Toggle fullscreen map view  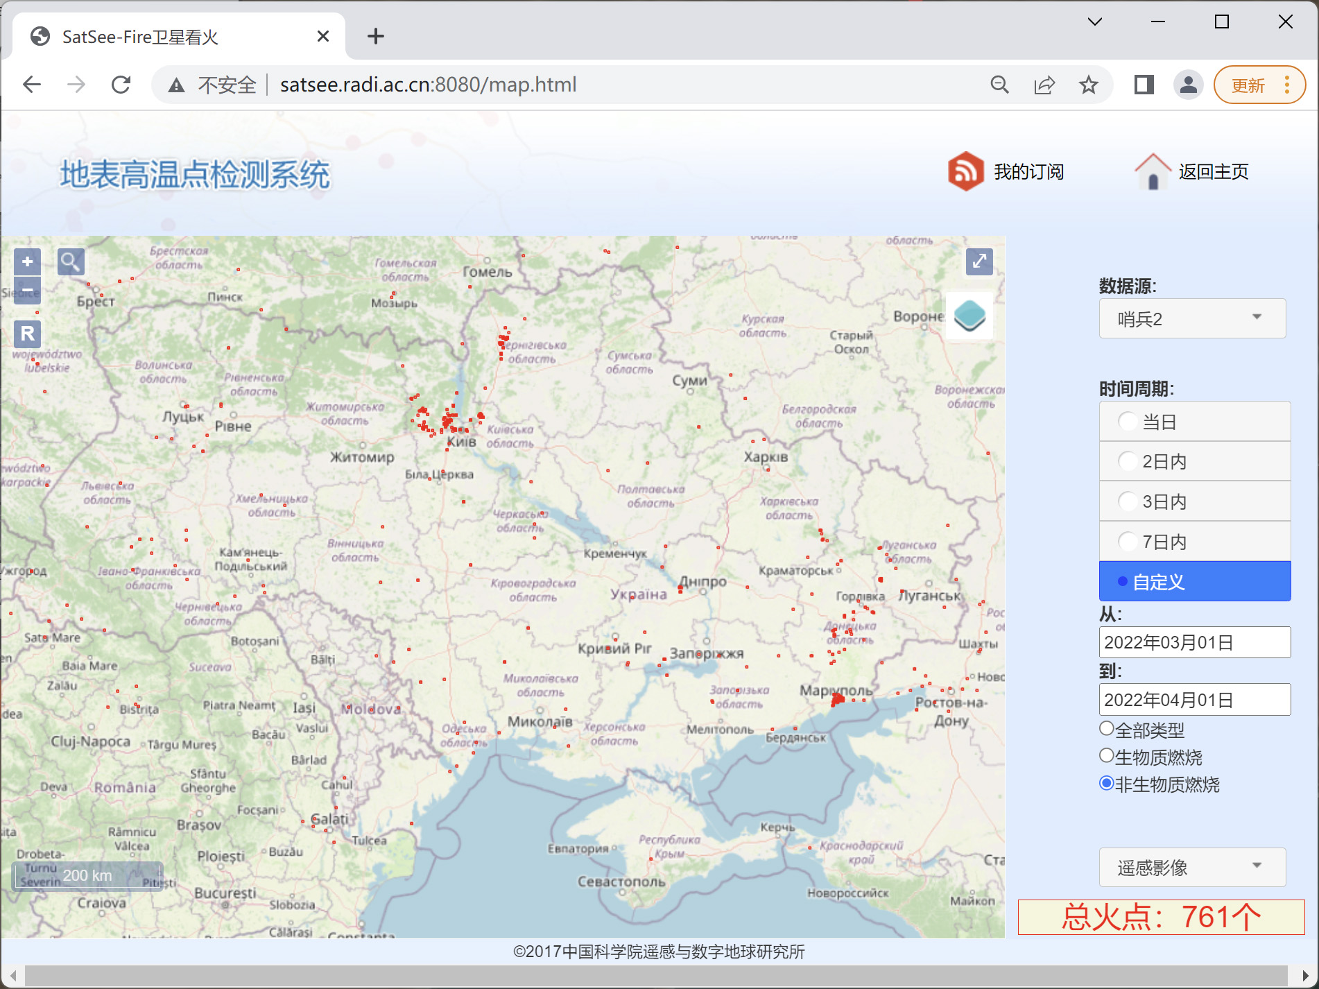tap(979, 261)
